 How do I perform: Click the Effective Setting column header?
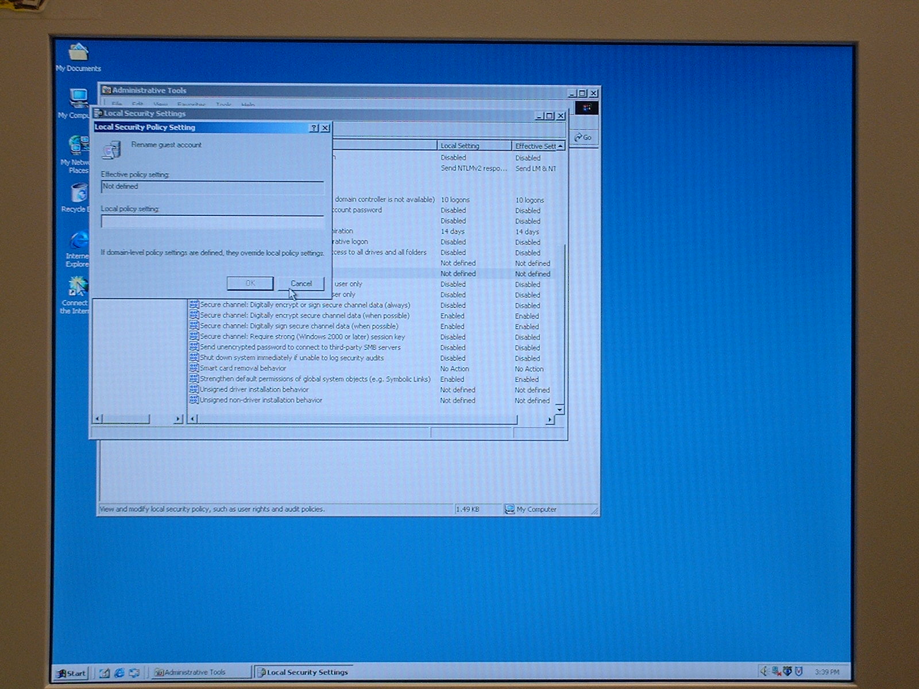534,146
